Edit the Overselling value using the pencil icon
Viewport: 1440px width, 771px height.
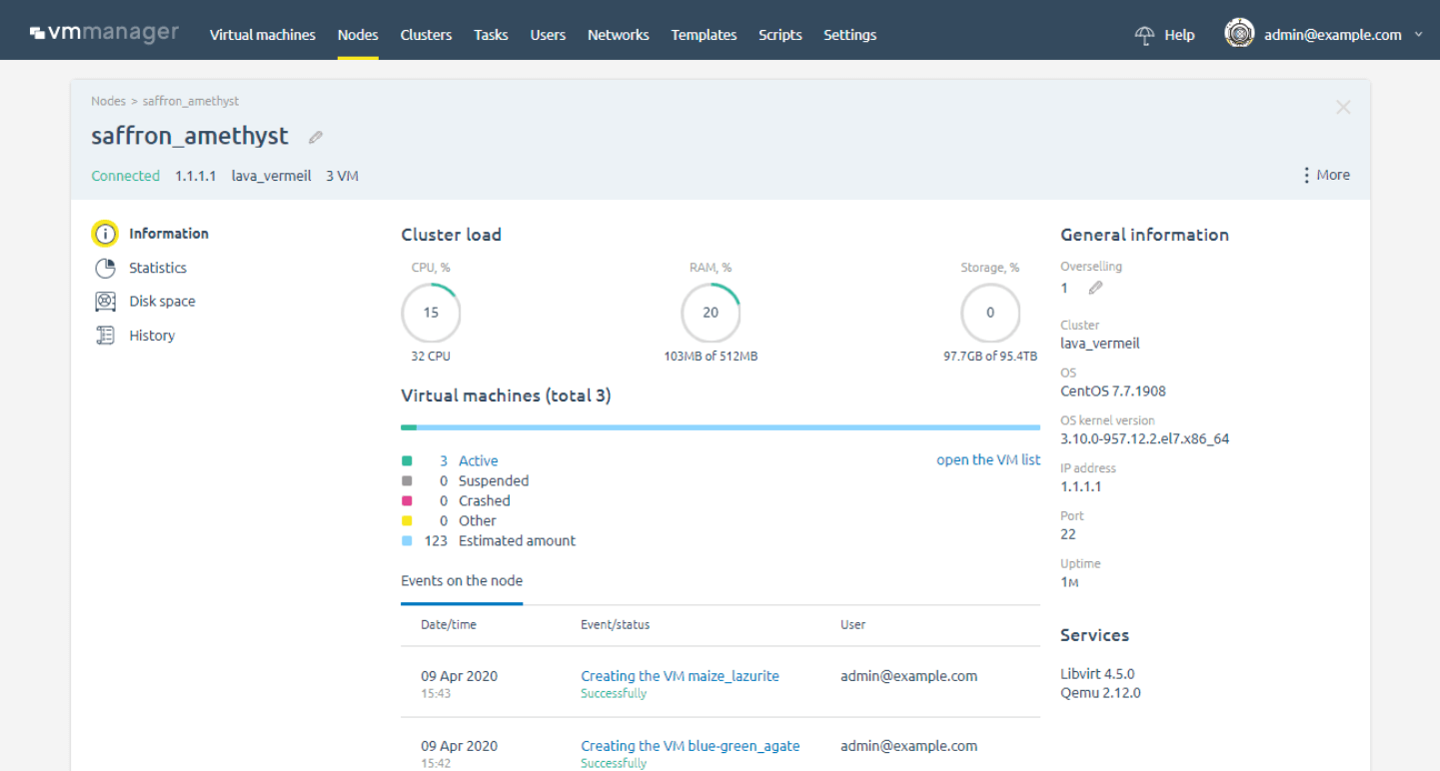tap(1094, 288)
